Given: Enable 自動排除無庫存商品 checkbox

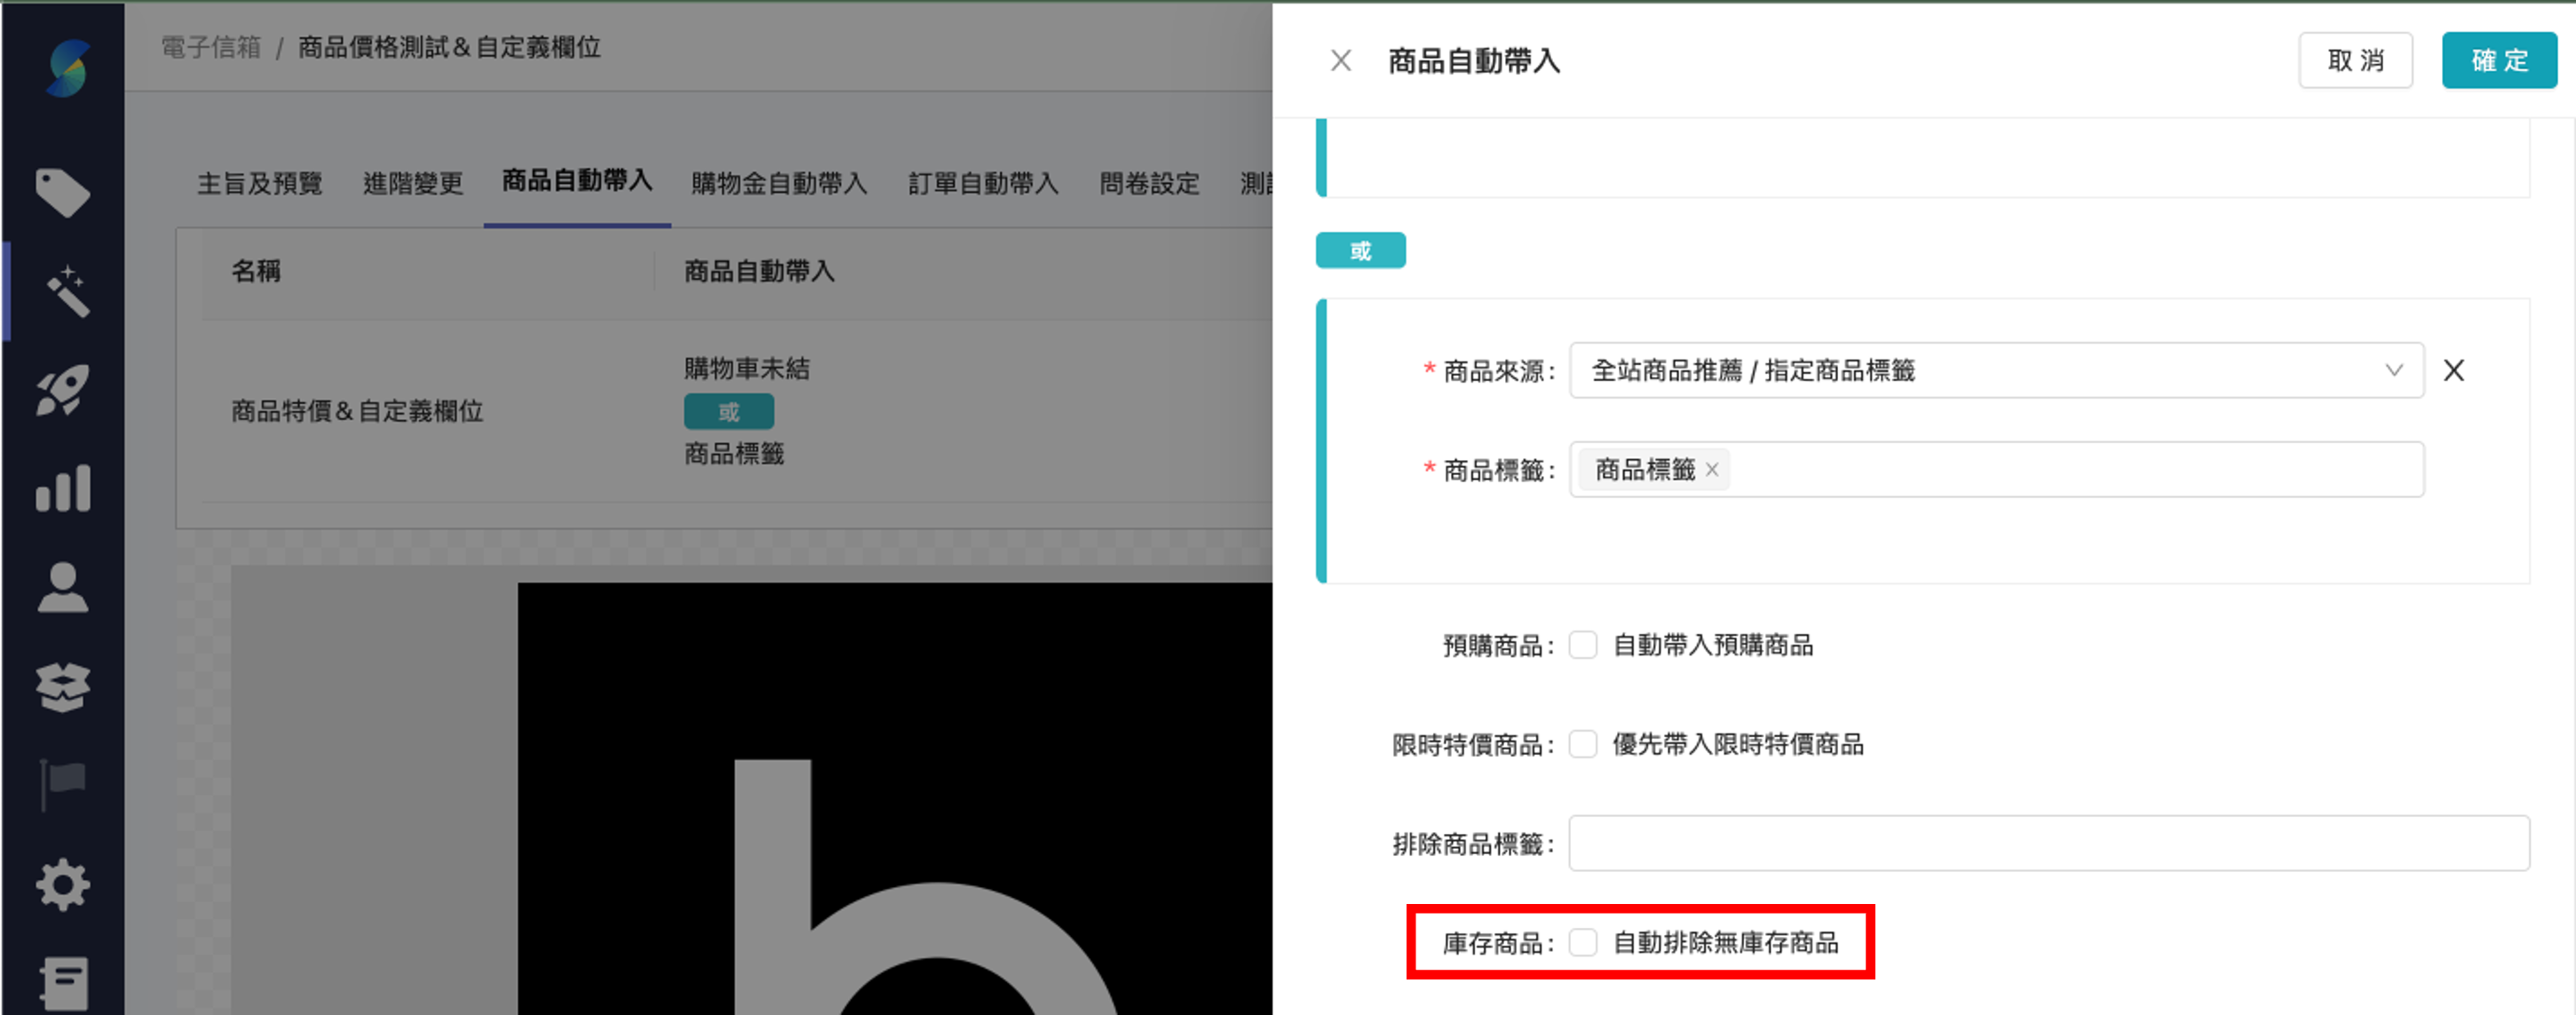Looking at the screenshot, I should pos(1583,941).
